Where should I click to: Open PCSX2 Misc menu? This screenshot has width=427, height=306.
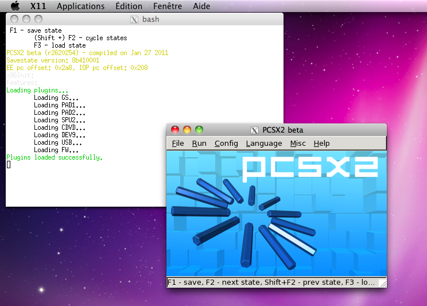298,144
